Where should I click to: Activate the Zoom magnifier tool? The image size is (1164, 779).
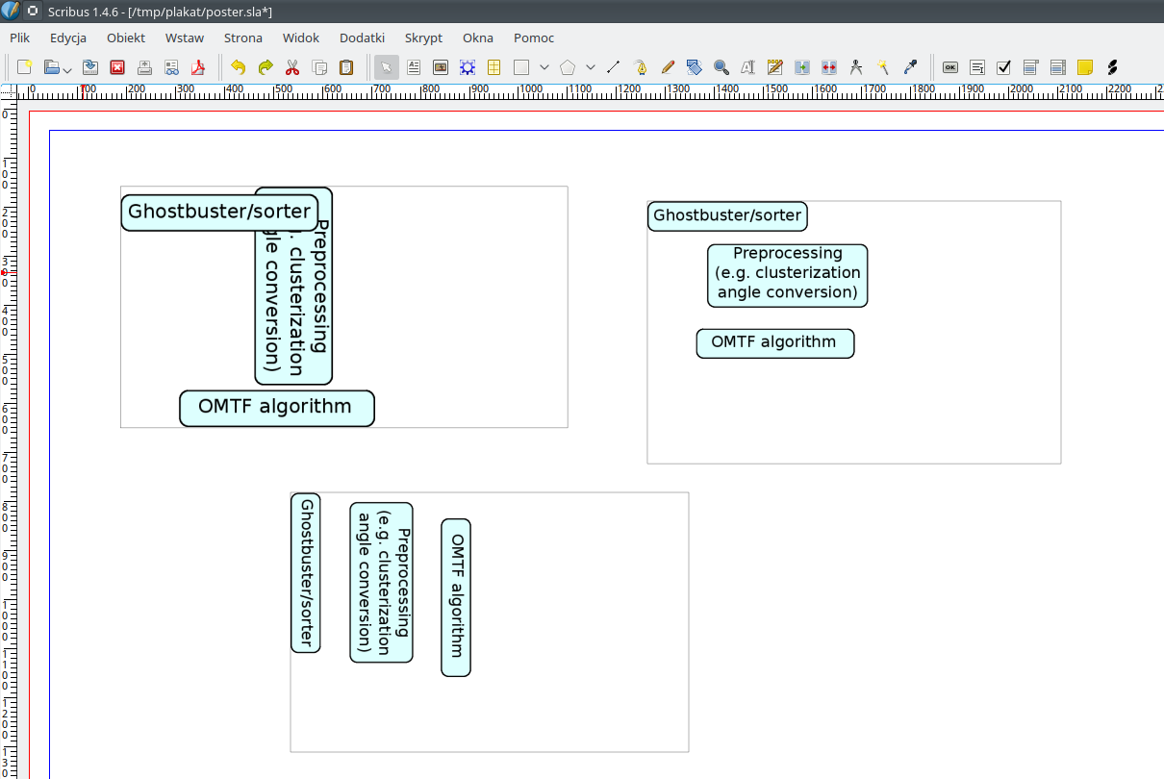point(721,67)
